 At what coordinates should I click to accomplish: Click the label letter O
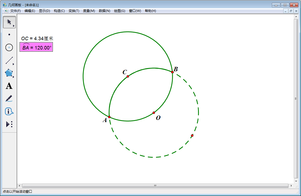click(x=158, y=118)
